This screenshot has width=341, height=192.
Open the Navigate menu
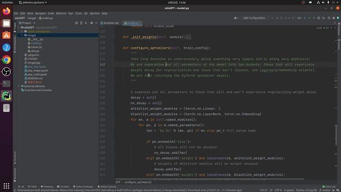click(40, 13)
